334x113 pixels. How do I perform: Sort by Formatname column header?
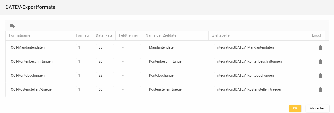tap(20, 35)
